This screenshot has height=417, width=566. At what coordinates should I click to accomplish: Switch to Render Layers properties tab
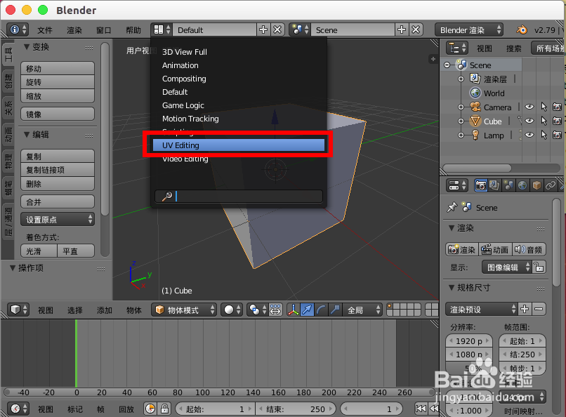(494, 185)
